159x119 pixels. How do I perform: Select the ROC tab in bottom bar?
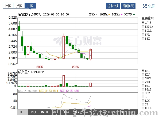point(110,112)
